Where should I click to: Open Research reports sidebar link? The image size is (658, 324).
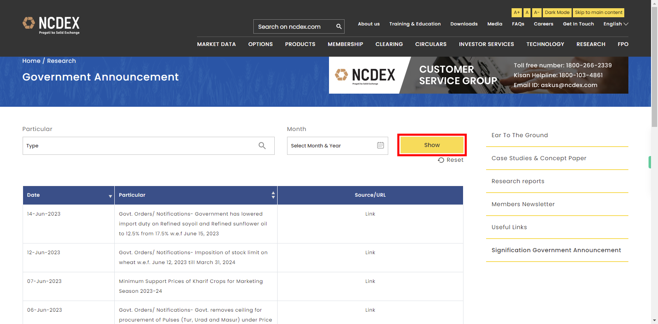tap(518, 181)
